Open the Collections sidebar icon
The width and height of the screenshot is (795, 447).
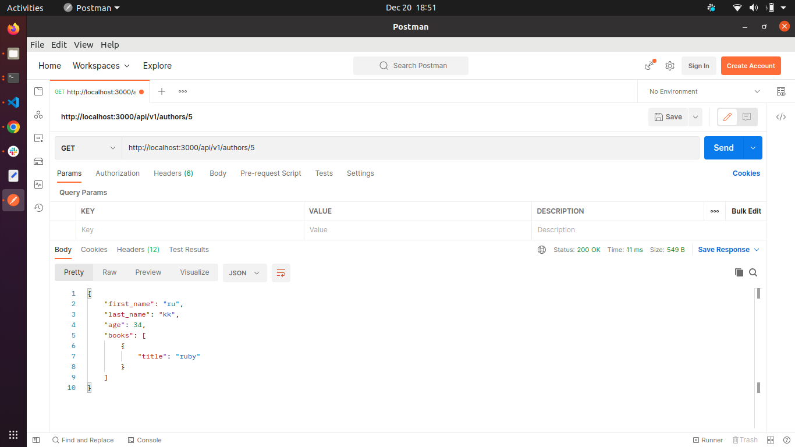[38, 91]
